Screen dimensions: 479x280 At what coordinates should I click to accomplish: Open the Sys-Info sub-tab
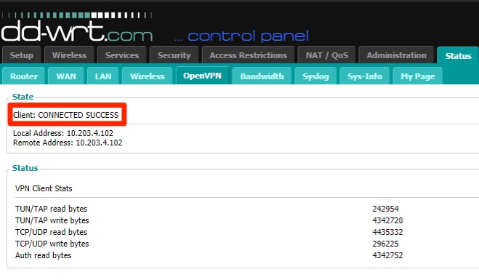[364, 76]
